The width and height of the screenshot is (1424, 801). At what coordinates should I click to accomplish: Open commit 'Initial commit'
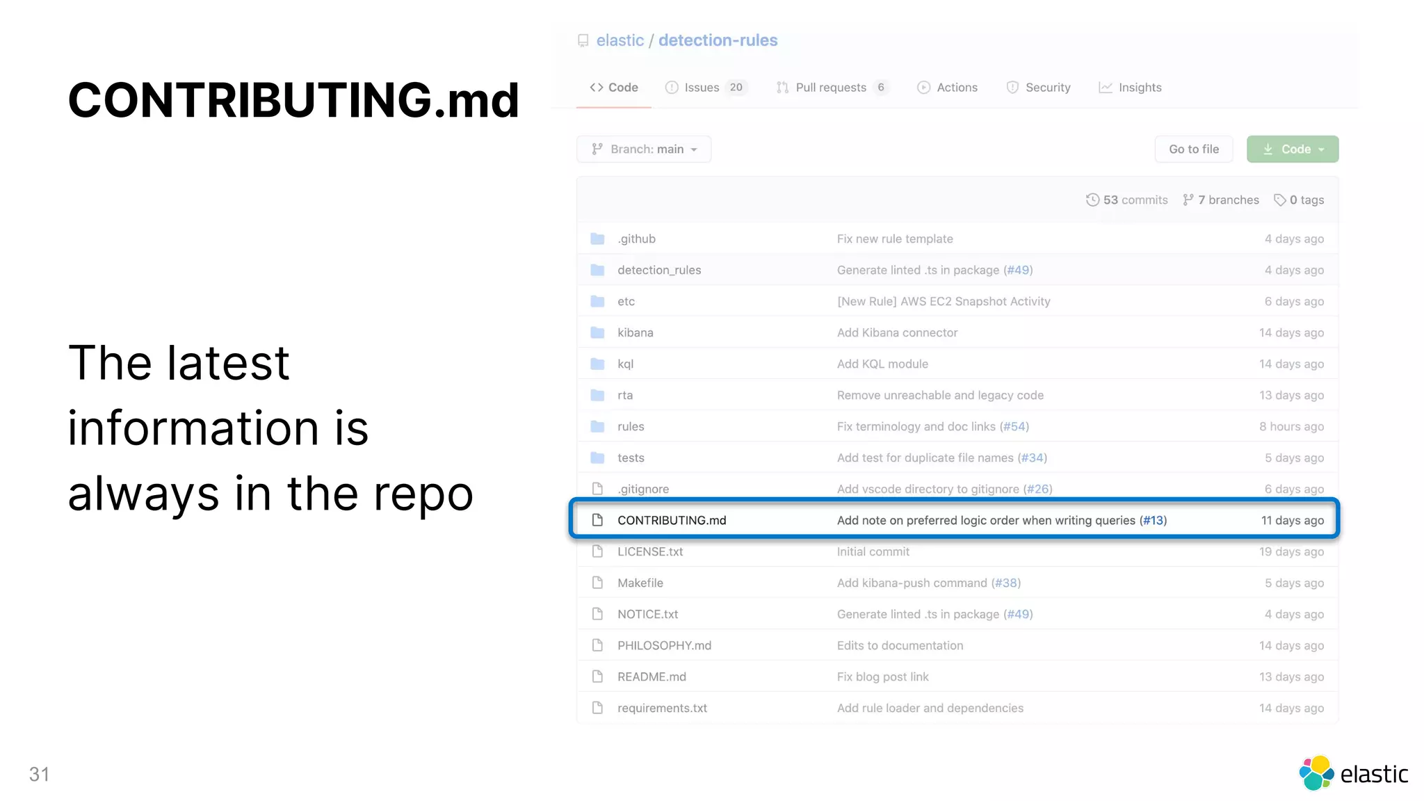[873, 551]
